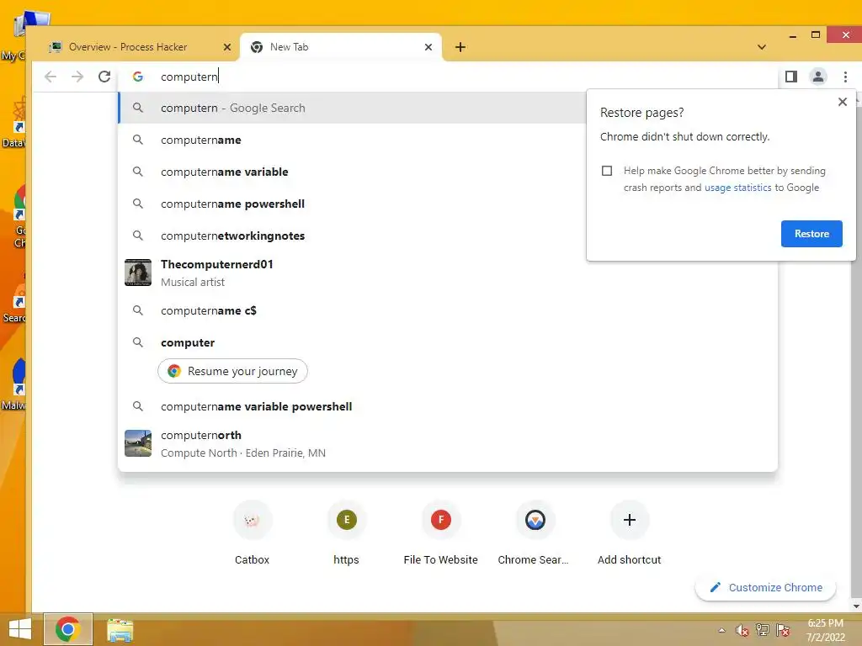Select the 'computername' suggestion
This screenshot has height=646, width=862.
352,140
